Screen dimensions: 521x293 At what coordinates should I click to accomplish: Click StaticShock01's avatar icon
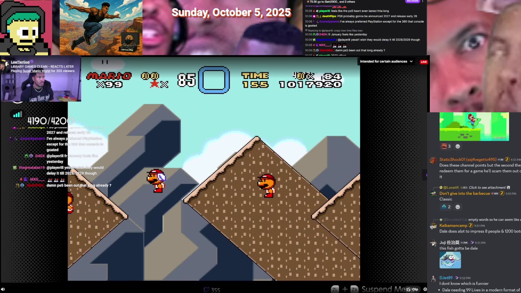click(433, 160)
